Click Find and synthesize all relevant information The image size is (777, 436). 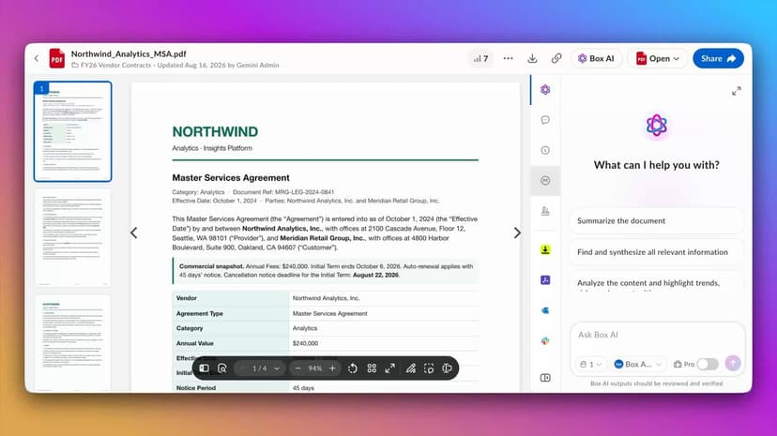tap(656, 252)
